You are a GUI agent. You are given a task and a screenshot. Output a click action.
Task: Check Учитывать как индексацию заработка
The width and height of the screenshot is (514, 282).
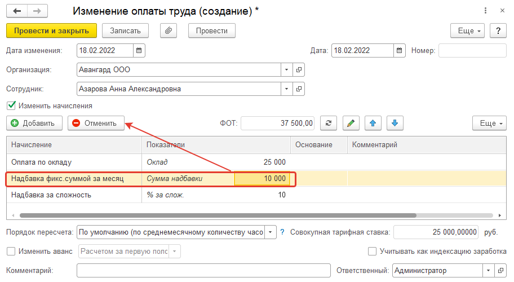[372, 251]
